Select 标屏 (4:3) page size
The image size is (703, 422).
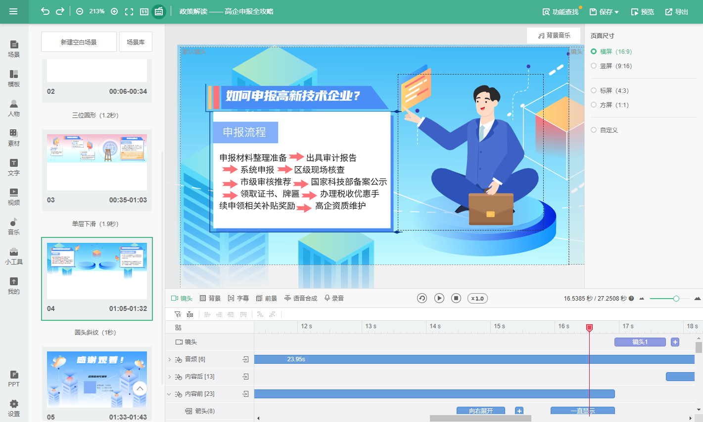pos(609,90)
